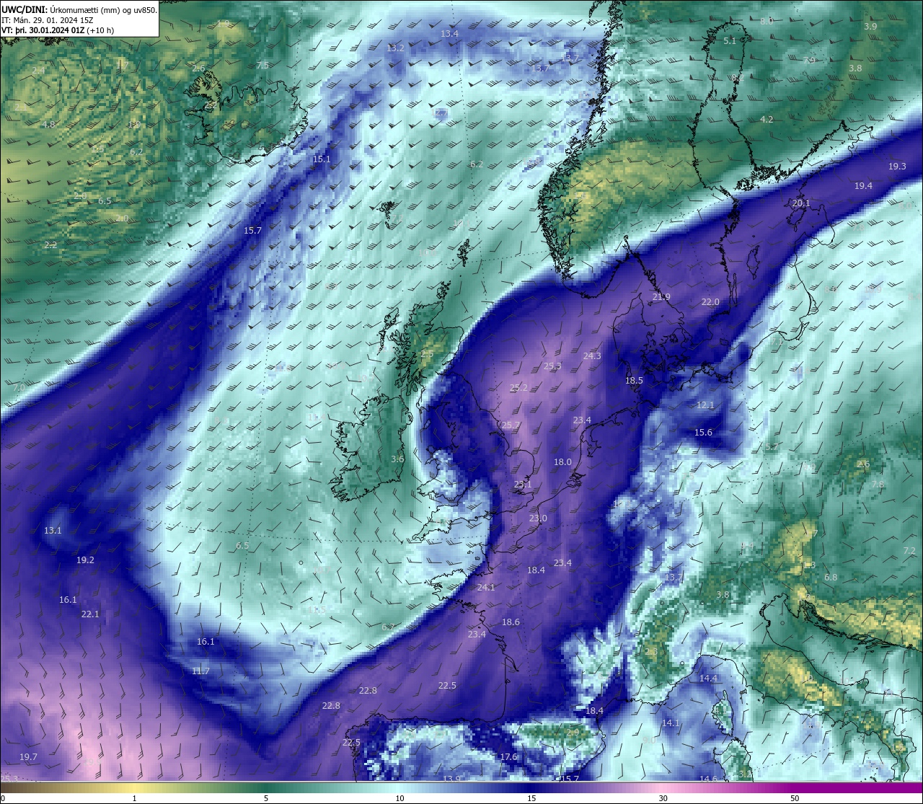Click the 4.8 value on the map

[48, 125]
